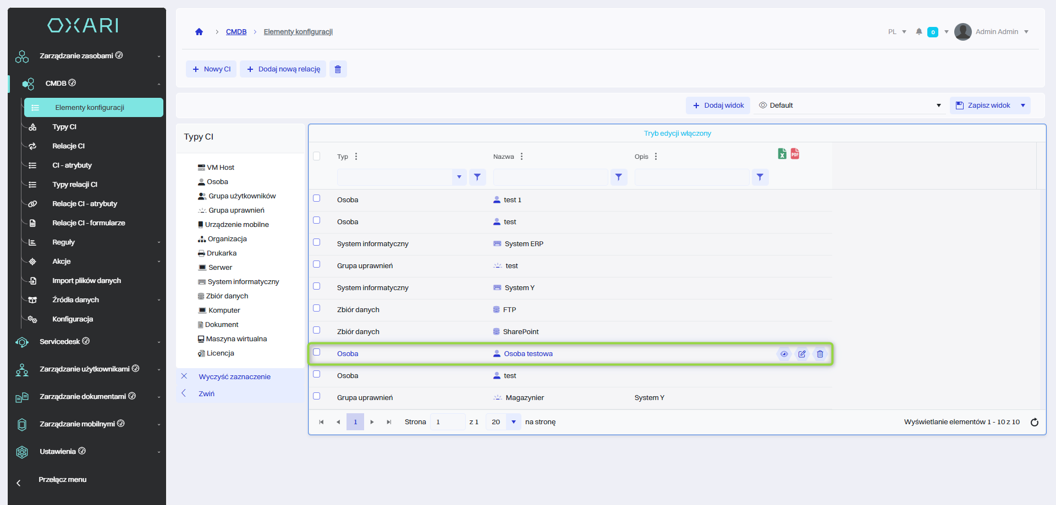The height and width of the screenshot is (505, 1056).
Task: Preview Osoba testowa with eye icon
Action: (x=784, y=354)
